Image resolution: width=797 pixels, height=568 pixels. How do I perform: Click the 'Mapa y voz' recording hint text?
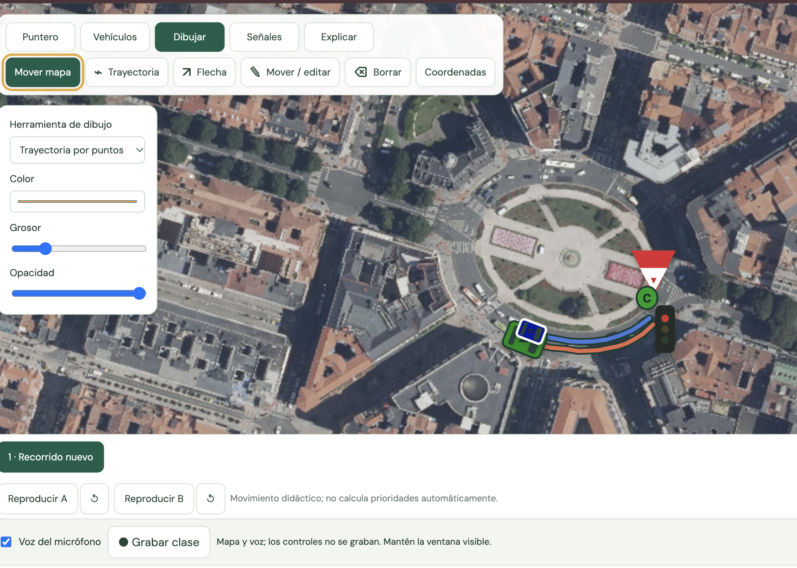pos(354,542)
